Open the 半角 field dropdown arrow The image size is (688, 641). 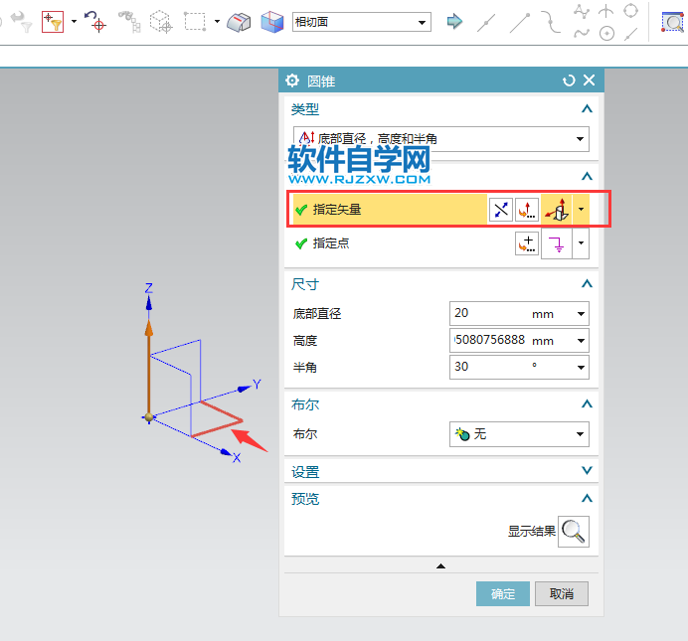581,368
